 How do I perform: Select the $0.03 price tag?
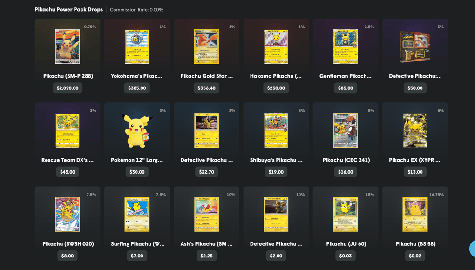click(x=346, y=256)
